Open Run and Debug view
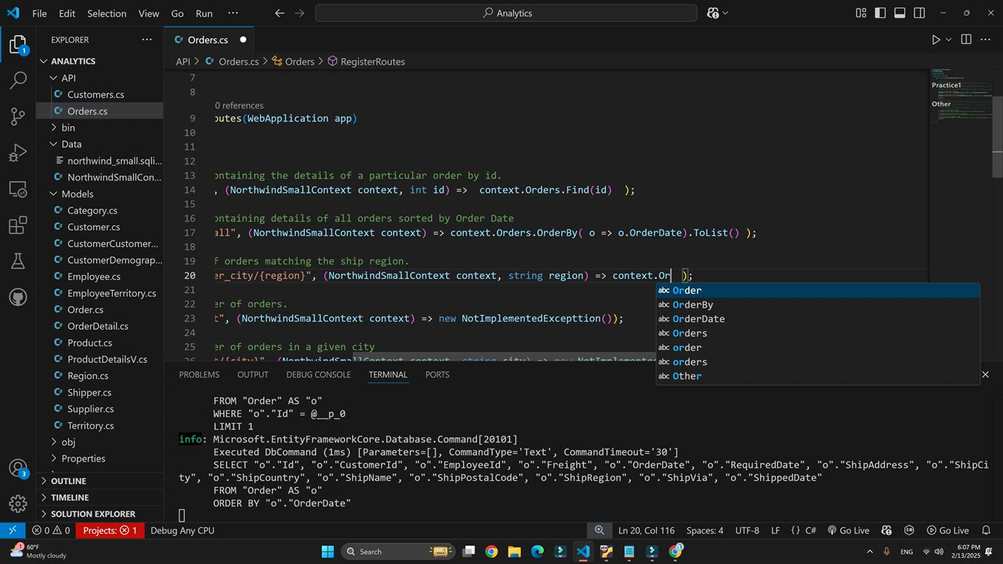1003x564 pixels. pyautogui.click(x=18, y=153)
